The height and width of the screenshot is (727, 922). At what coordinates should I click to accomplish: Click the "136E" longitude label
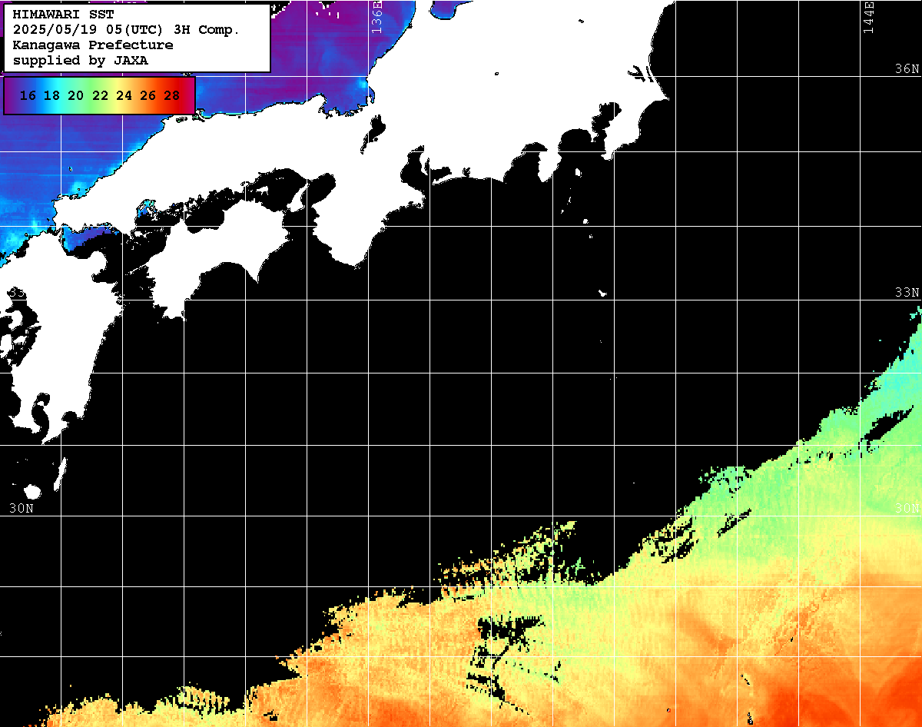point(376,17)
